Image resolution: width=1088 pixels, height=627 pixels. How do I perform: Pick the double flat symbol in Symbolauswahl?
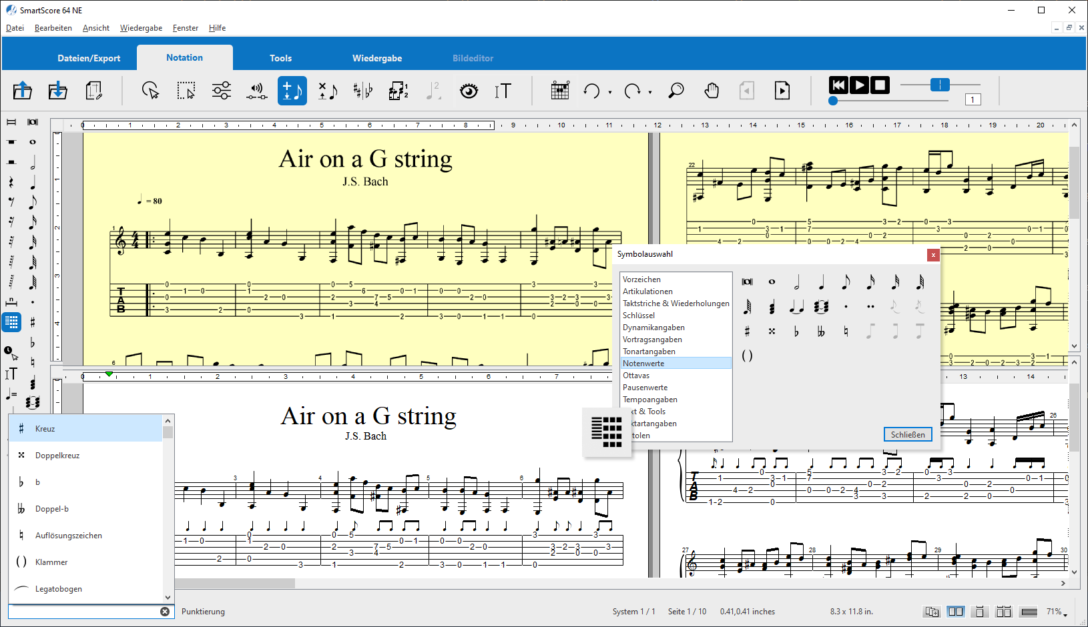coord(821,332)
